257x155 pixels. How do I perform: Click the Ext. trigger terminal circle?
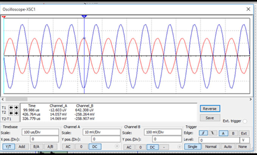point(245,121)
